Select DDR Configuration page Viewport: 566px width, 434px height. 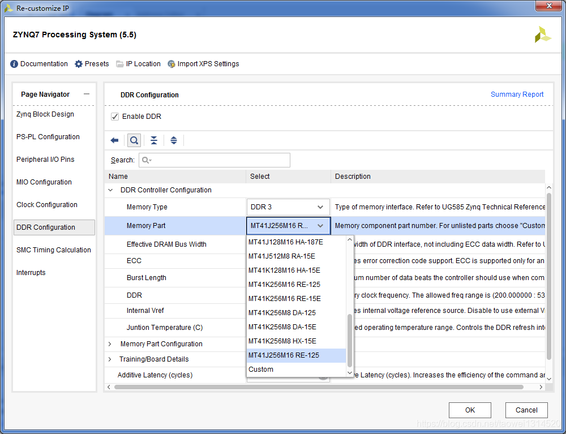click(54, 227)
